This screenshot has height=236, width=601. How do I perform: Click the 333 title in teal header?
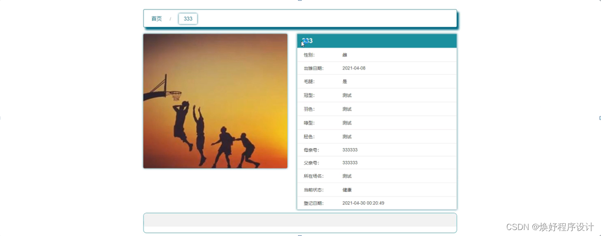tap(307, 41)
